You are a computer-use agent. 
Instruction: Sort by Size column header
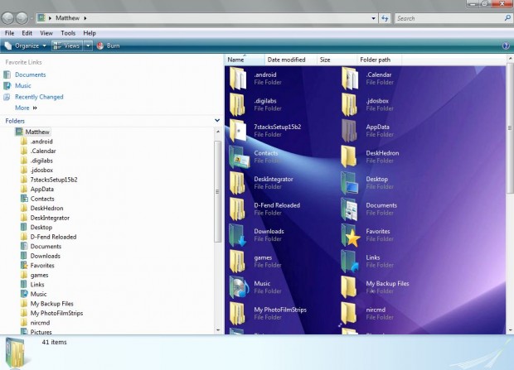pos(337,60)
